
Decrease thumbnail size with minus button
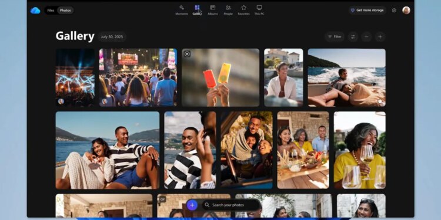point(366,37)
